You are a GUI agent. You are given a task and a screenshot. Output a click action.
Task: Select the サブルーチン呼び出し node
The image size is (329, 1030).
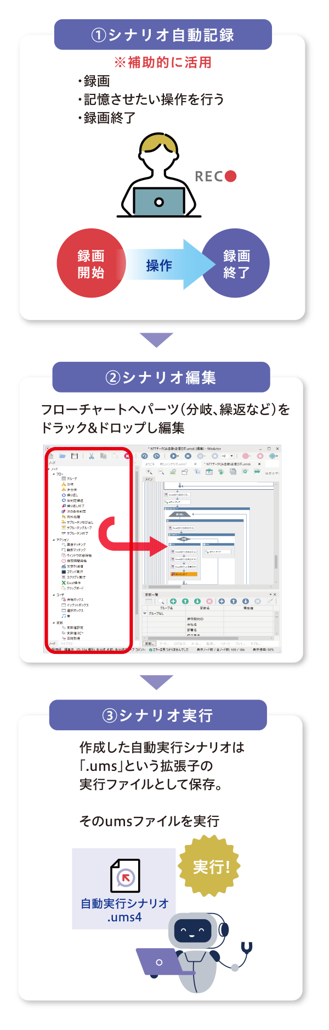[x=77, y=522]
